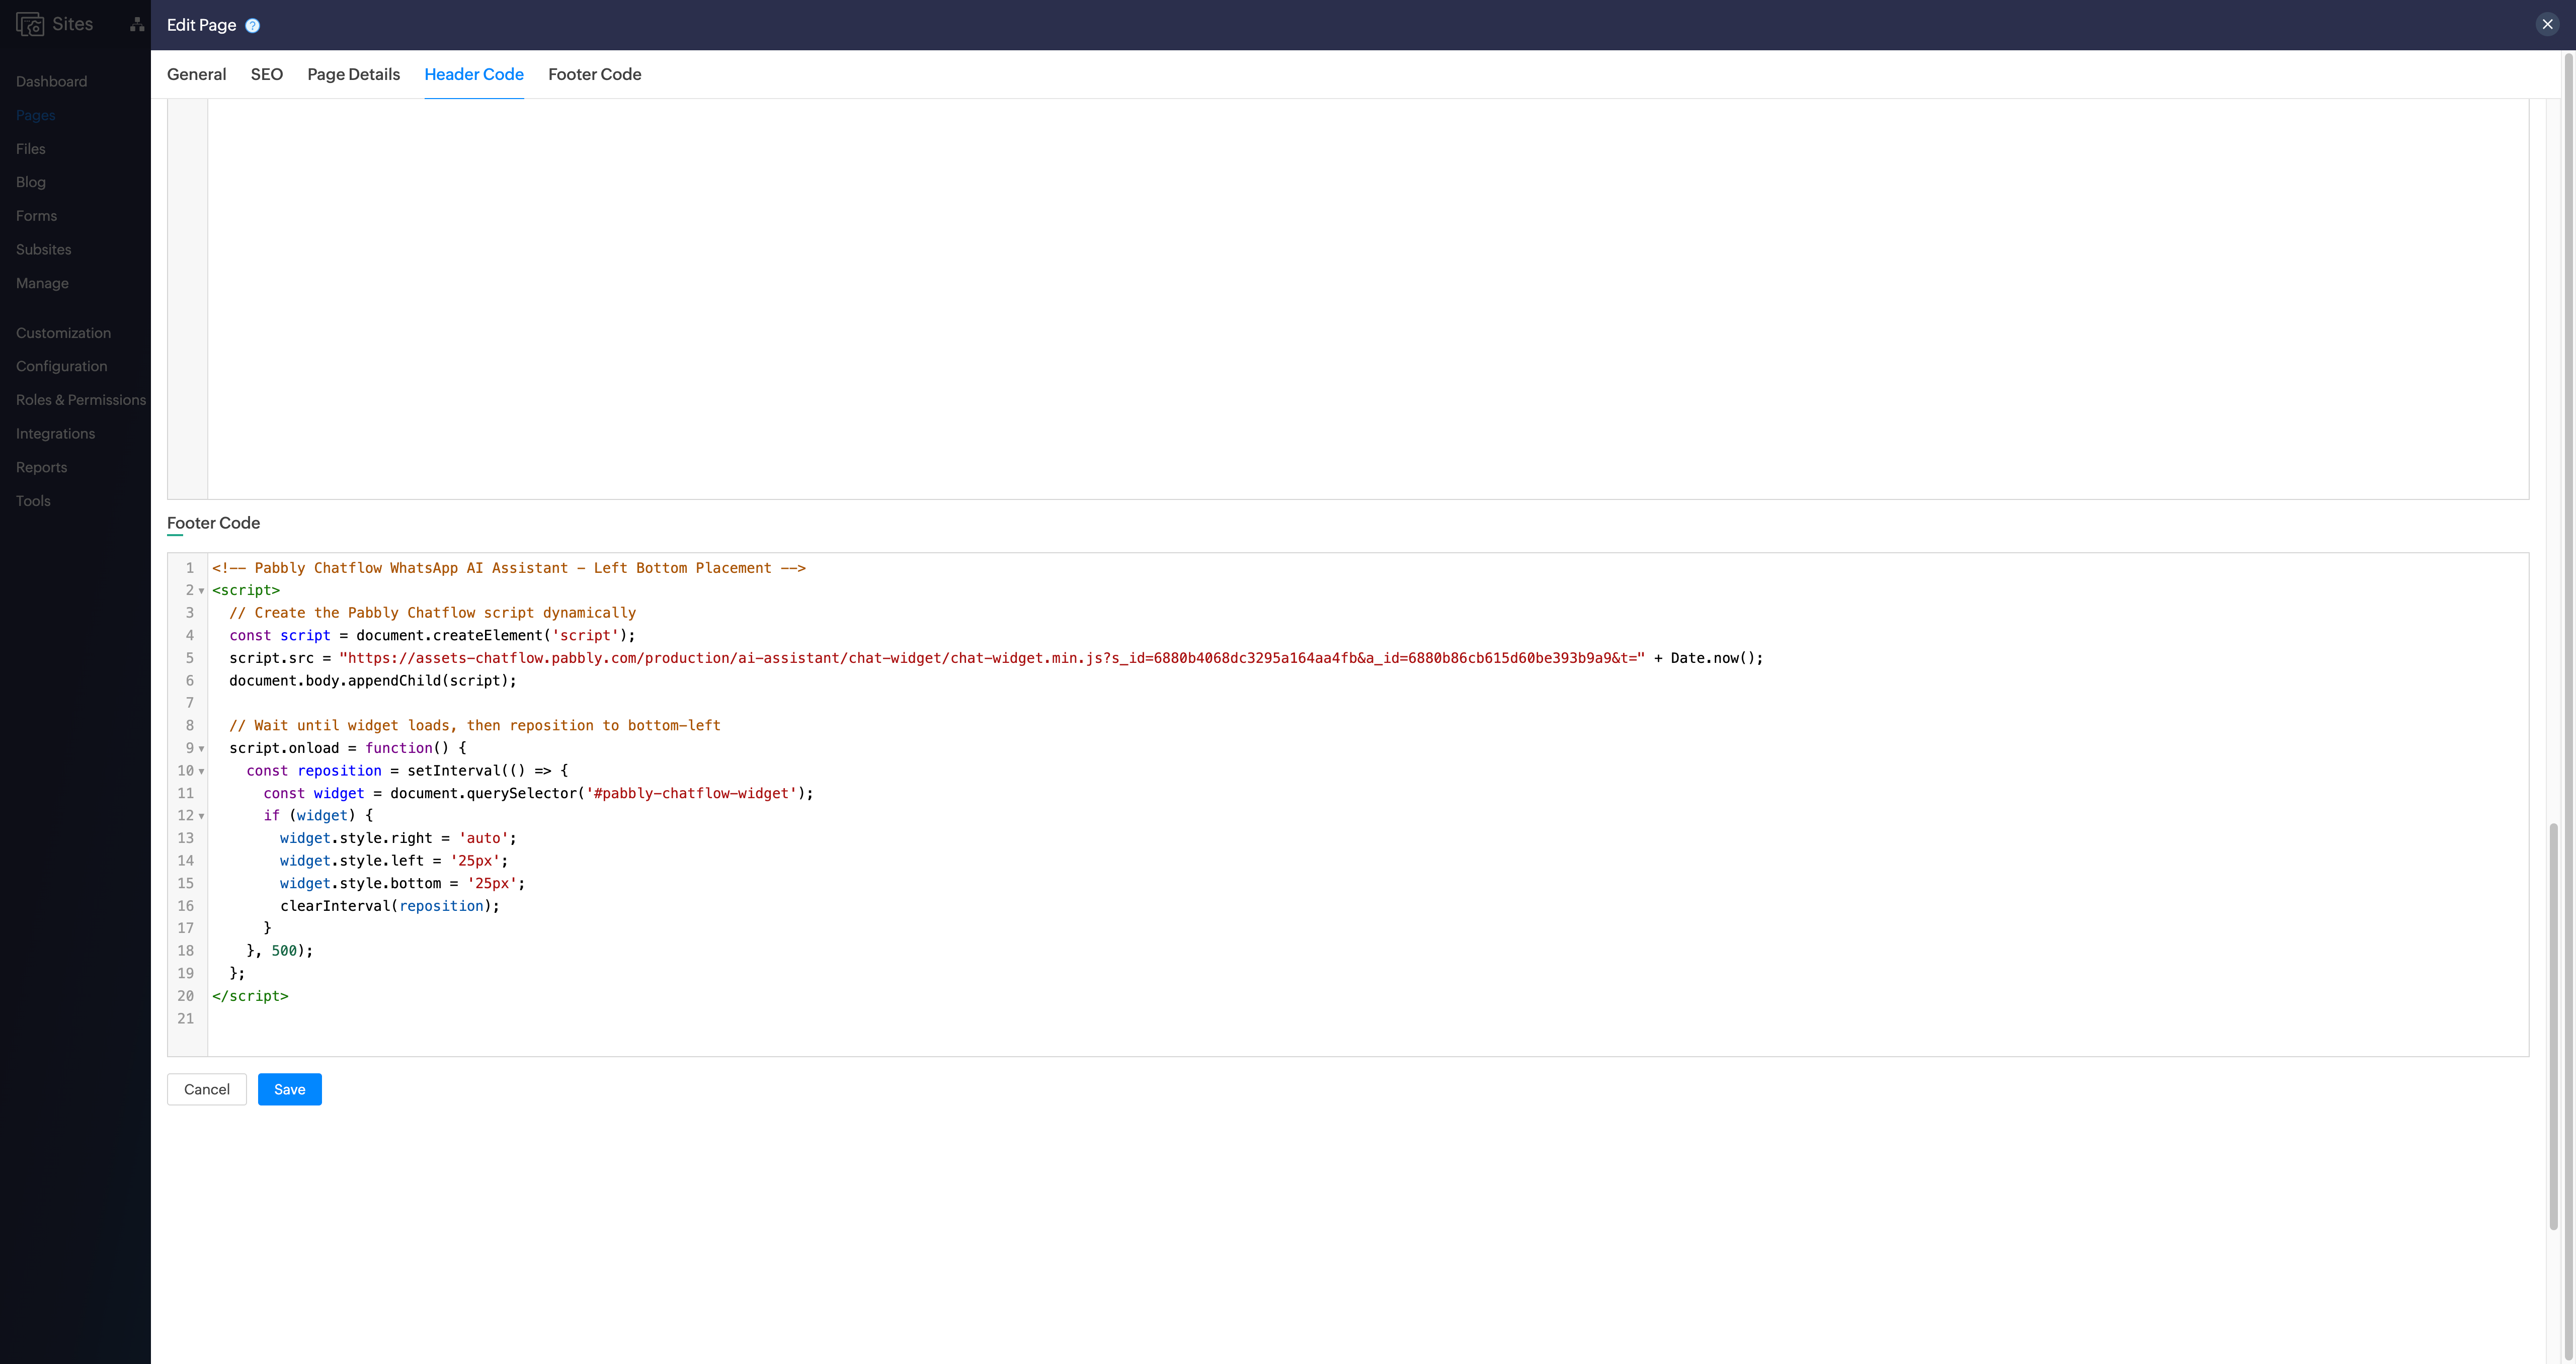Open Dashboard in the sidebar
This screenshot has height=1364, width=2576.
coord(51,81)
